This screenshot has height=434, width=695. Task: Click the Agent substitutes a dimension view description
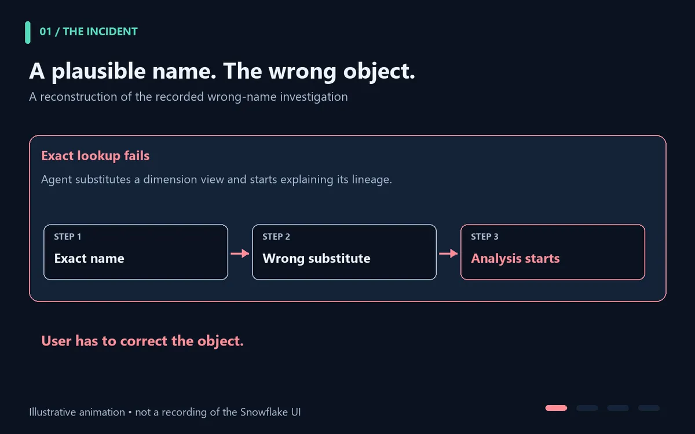pyautogui.click(x=217, y=179)
